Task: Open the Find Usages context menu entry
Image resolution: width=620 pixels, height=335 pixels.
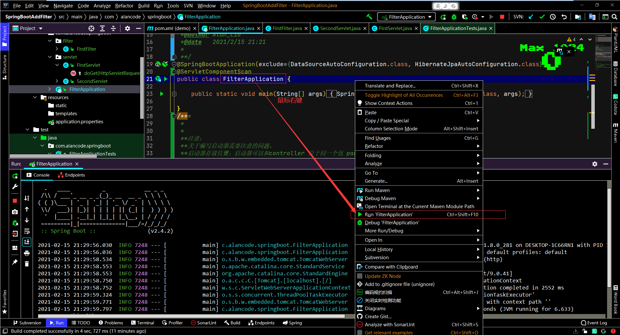Action: (419, 138)
